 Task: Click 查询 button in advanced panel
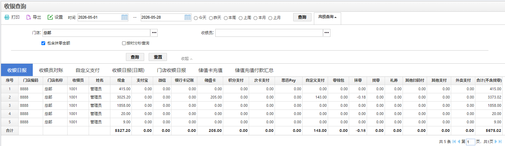click(x=135, y=57)
